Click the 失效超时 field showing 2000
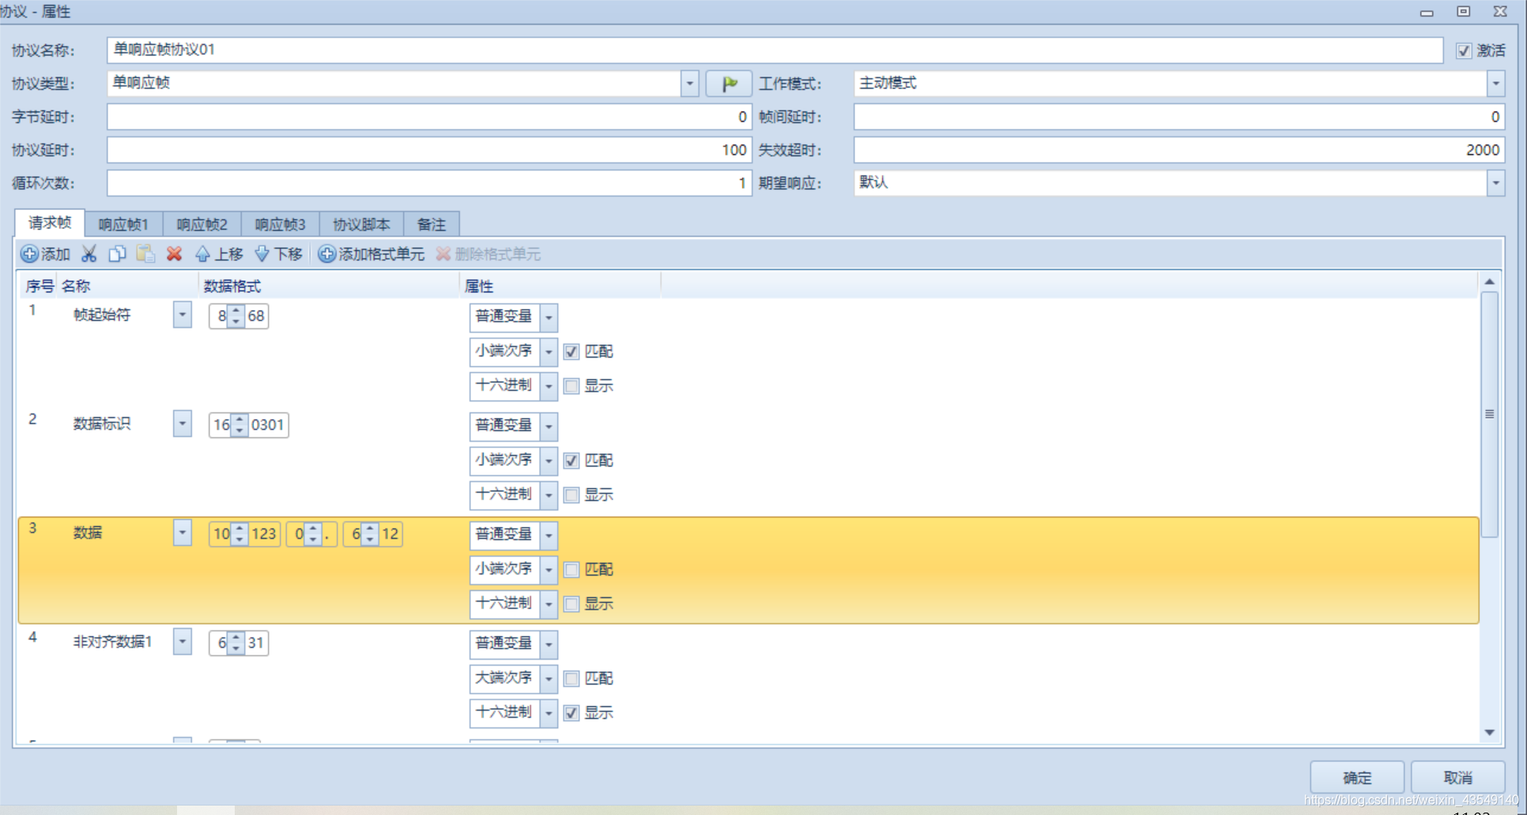Image resolution: width=1527 pixels, height=815 pixels. click(x=1178, y=150)
